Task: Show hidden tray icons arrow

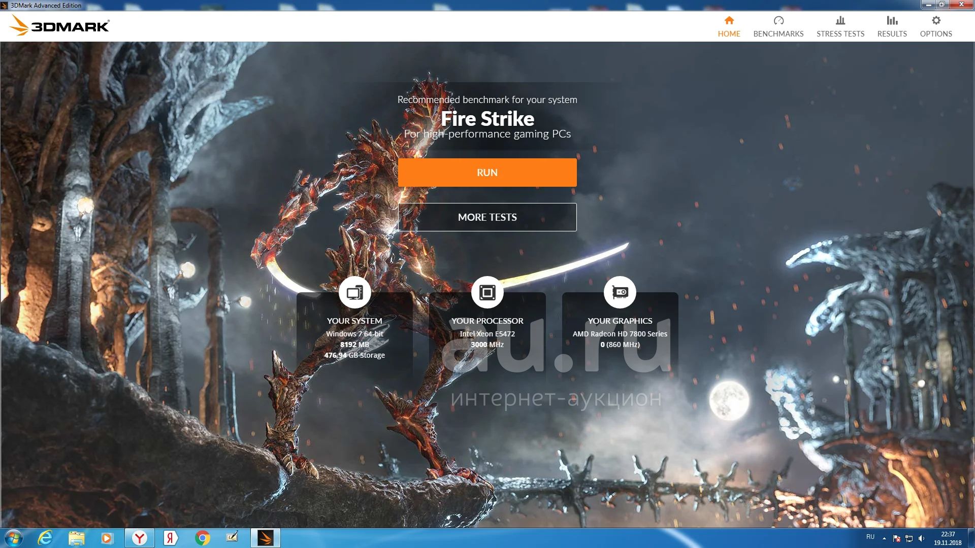Action: (884, 538)
